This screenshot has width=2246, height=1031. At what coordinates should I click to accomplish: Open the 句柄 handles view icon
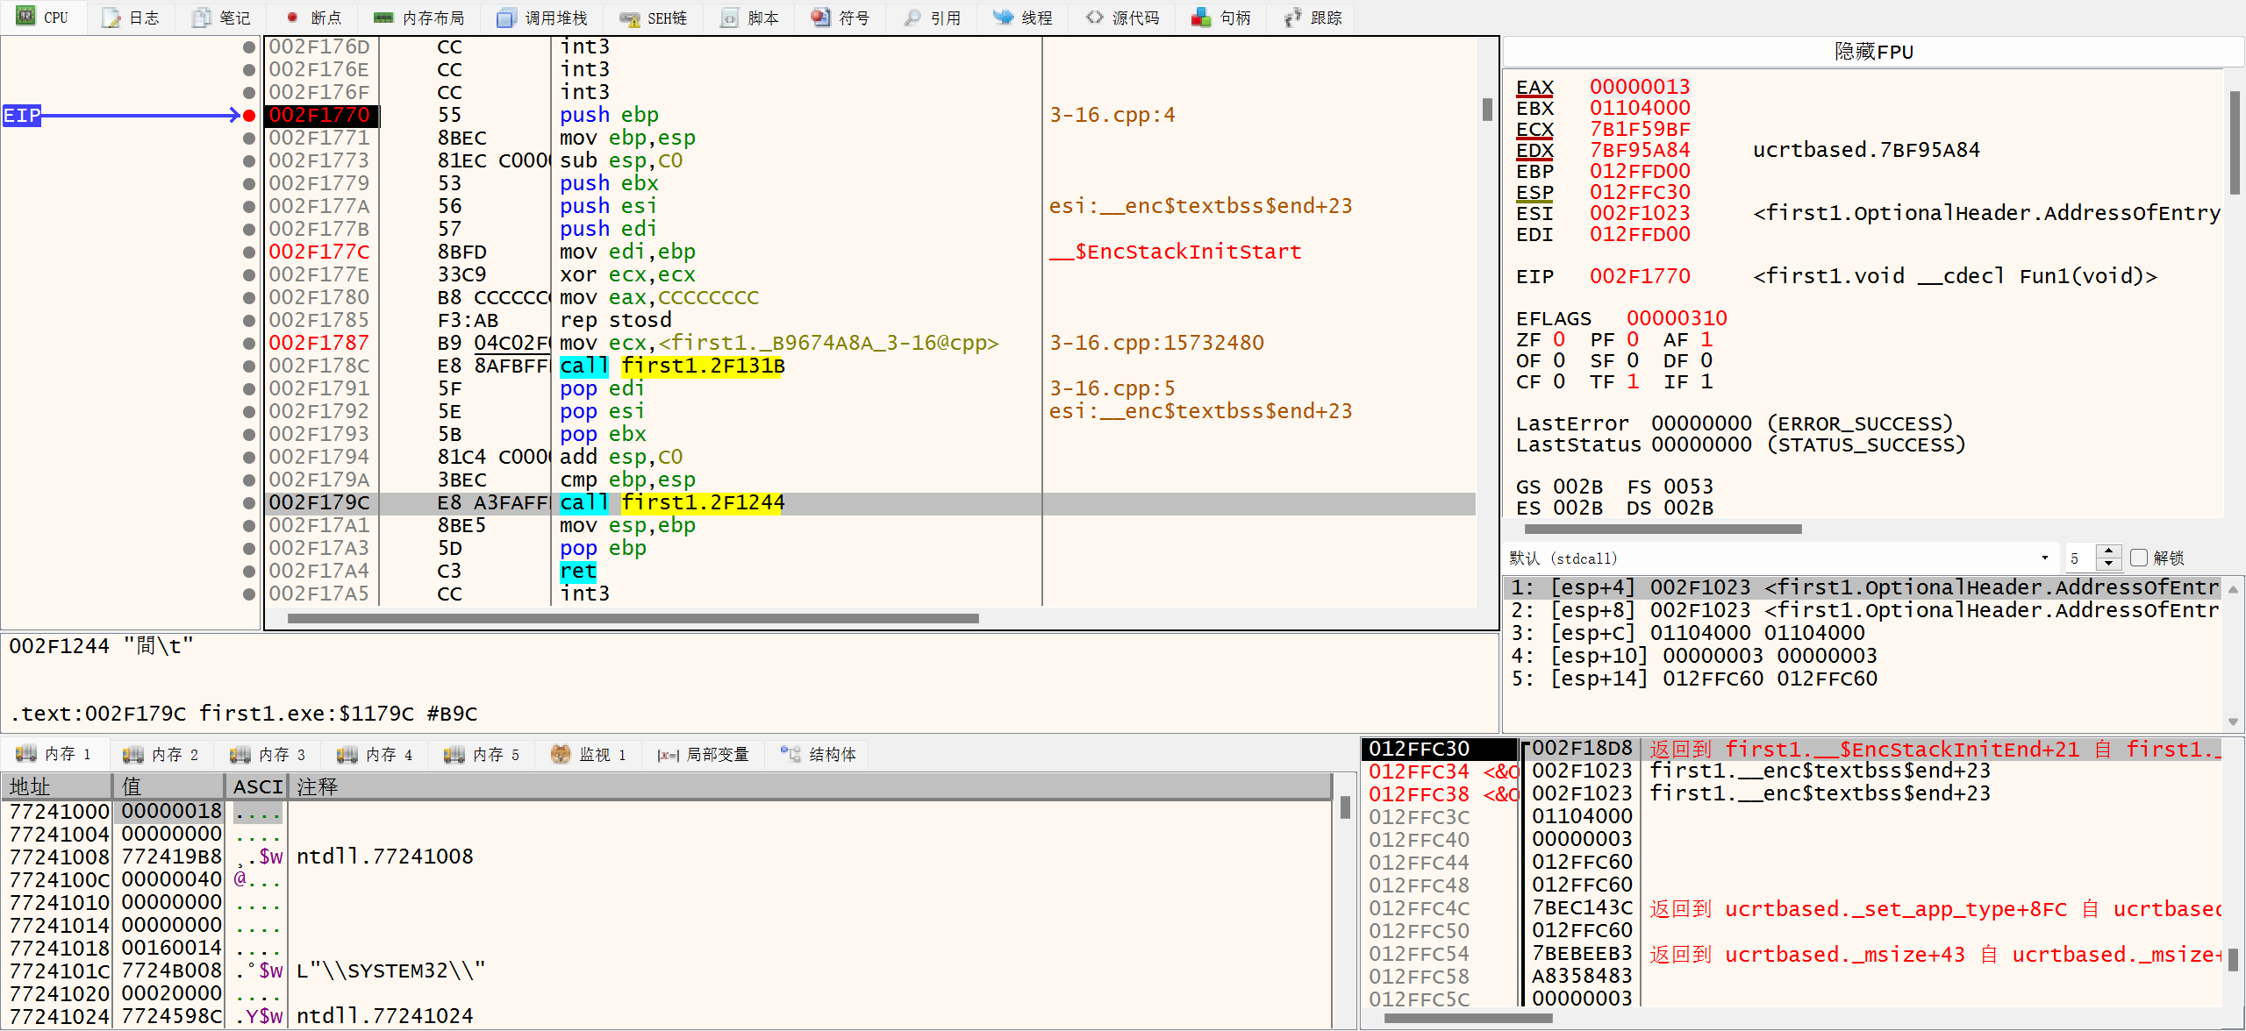point(1201,18)
